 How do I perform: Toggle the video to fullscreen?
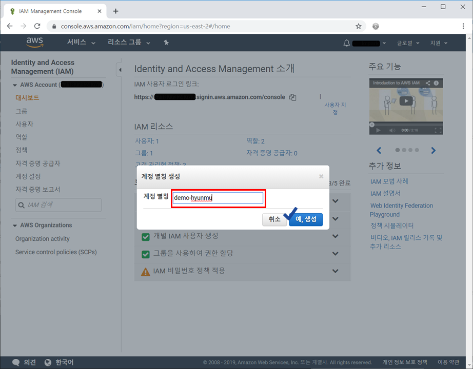tap(438, 130)
